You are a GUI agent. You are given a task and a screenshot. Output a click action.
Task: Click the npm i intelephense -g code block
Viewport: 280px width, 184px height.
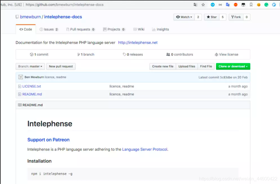click(x=133, y=174)
